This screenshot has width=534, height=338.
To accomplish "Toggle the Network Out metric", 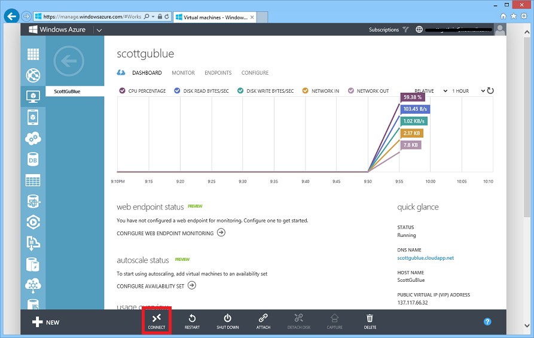I will (x=351, y=91).
